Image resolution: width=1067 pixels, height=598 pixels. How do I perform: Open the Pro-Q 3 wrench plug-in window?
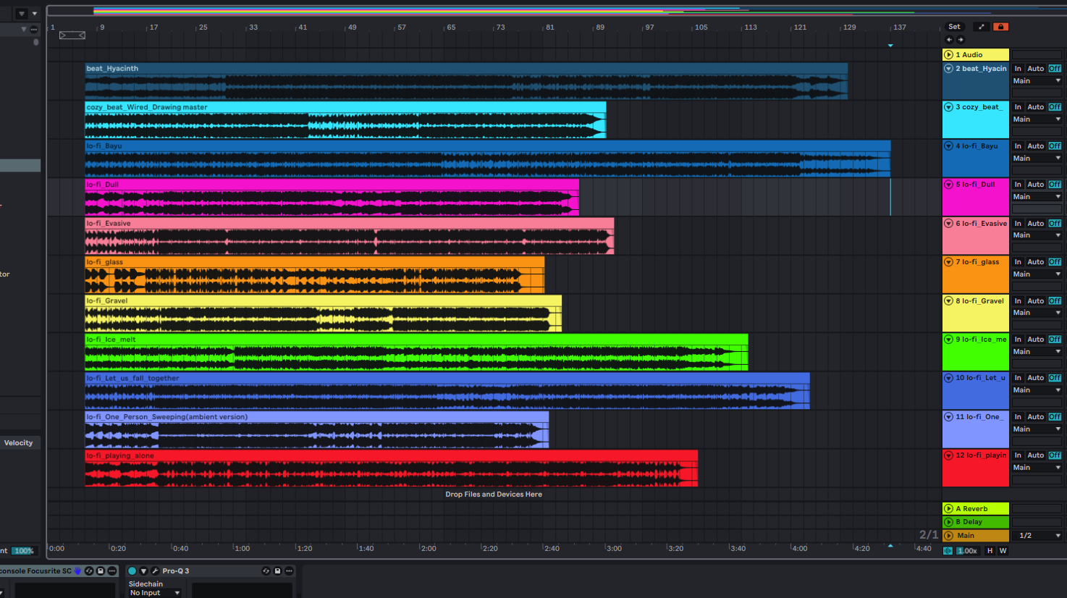point(155,571)
